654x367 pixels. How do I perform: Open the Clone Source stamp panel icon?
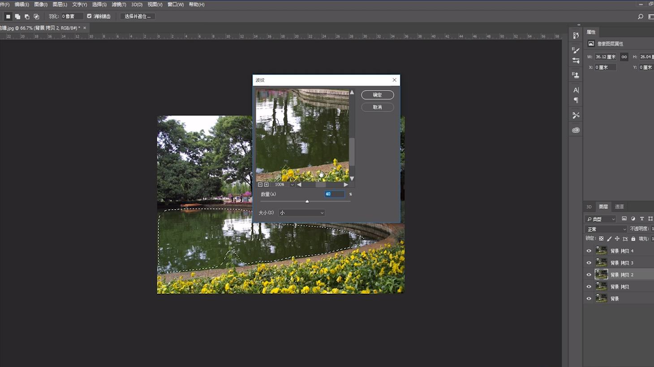(x=576, y=75)
